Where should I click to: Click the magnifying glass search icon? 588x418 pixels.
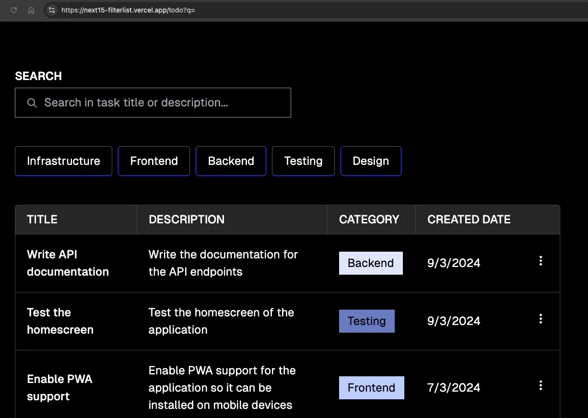[32, 103]
